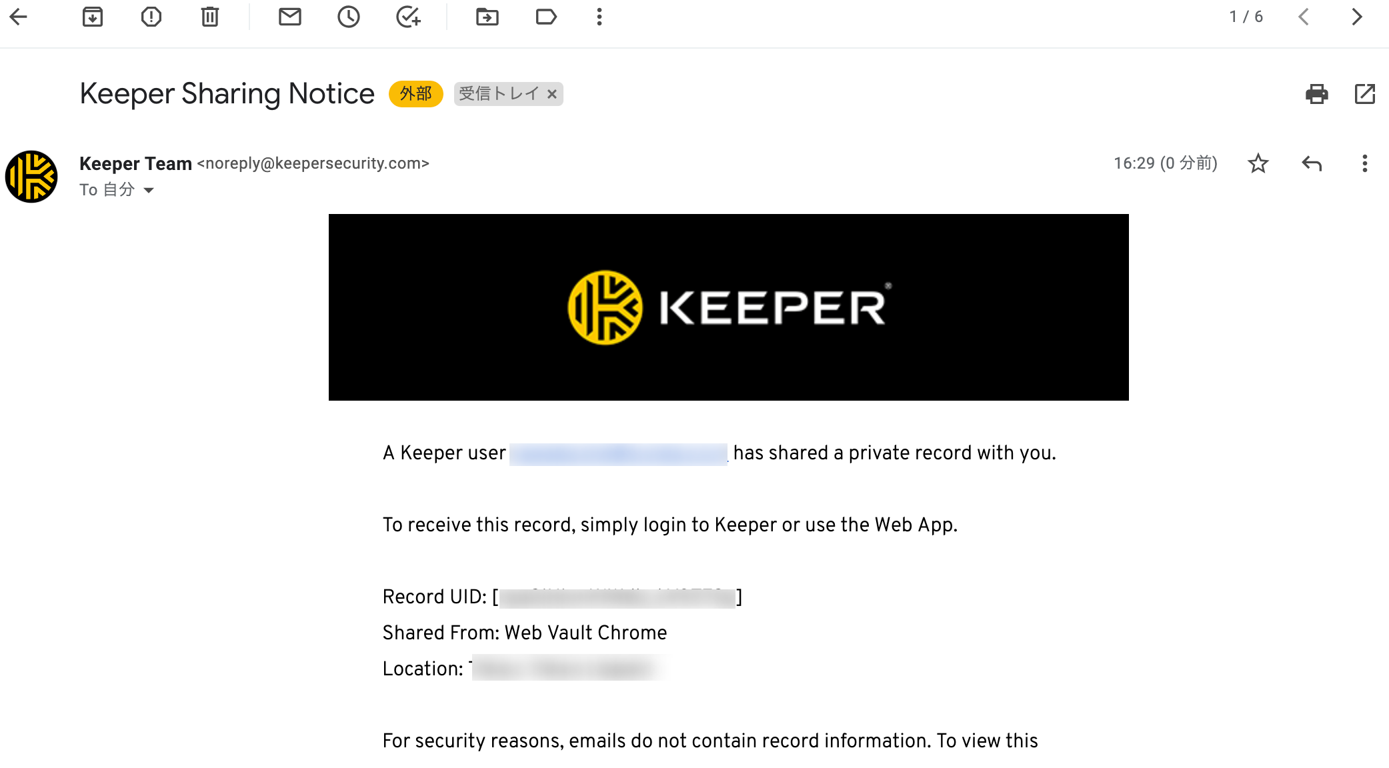The height and width of the screenshot is (768, 1389).
Task: Open toolbar more options menu
Action: click(599, 17)
